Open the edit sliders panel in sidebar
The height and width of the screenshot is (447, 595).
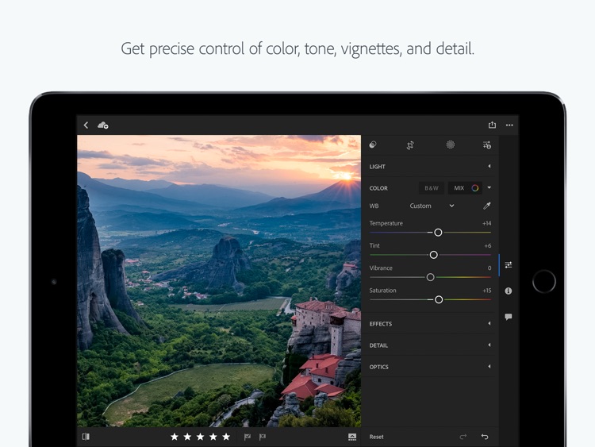509,264
